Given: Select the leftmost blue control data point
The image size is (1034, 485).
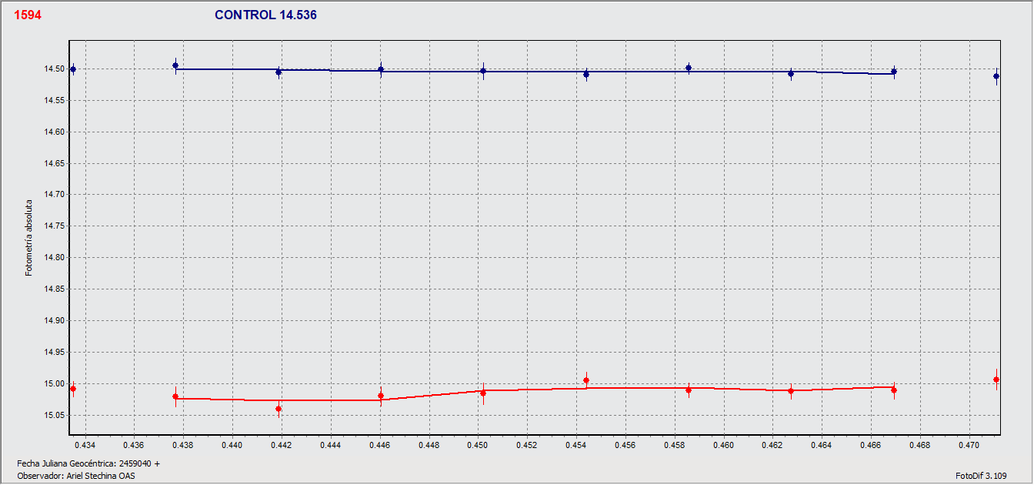Looking at the screenshot, I should (73, 69).
